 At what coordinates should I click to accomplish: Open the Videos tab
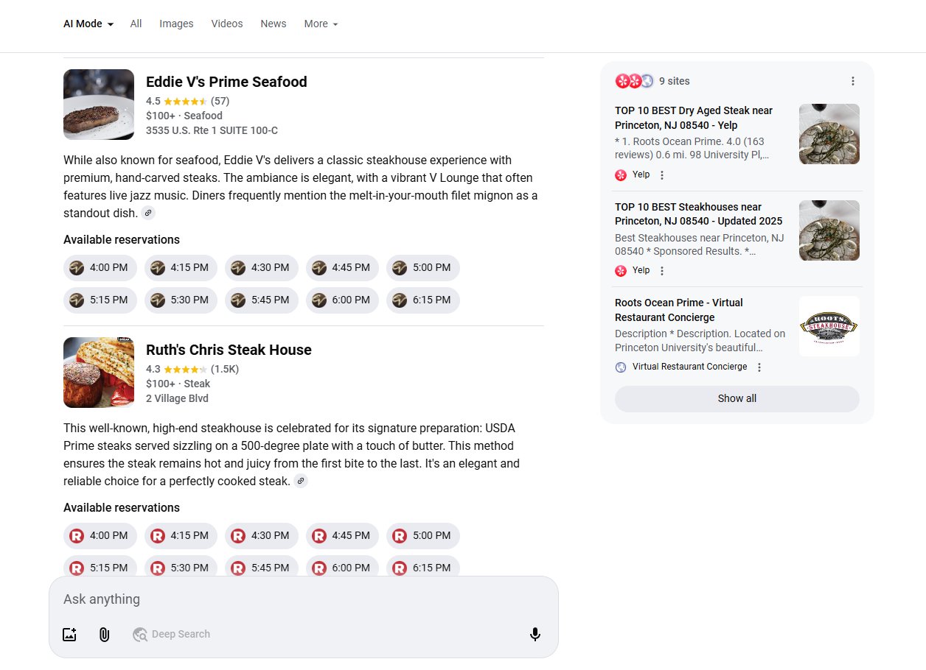click(226, 24)
